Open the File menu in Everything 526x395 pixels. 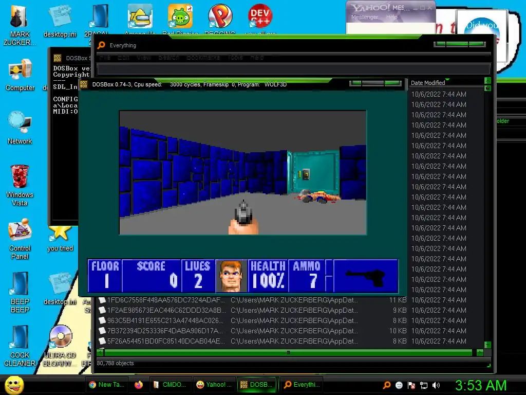click(x=105, y=58)
